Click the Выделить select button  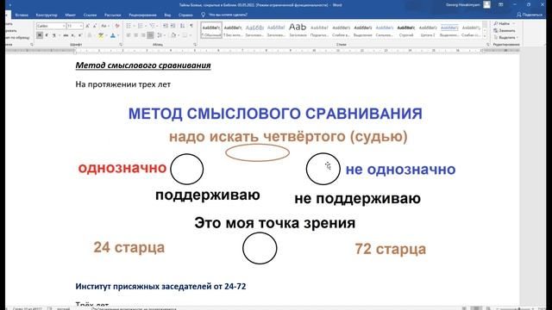505,37
